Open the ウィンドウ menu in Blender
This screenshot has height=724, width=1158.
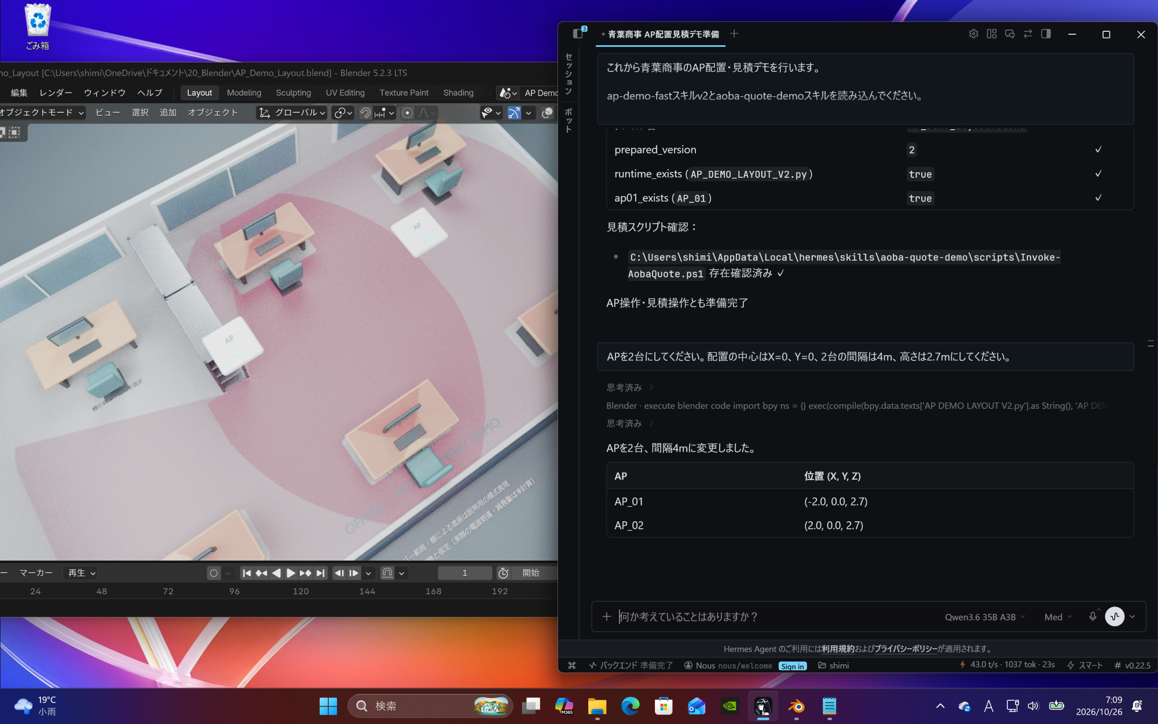105,93
